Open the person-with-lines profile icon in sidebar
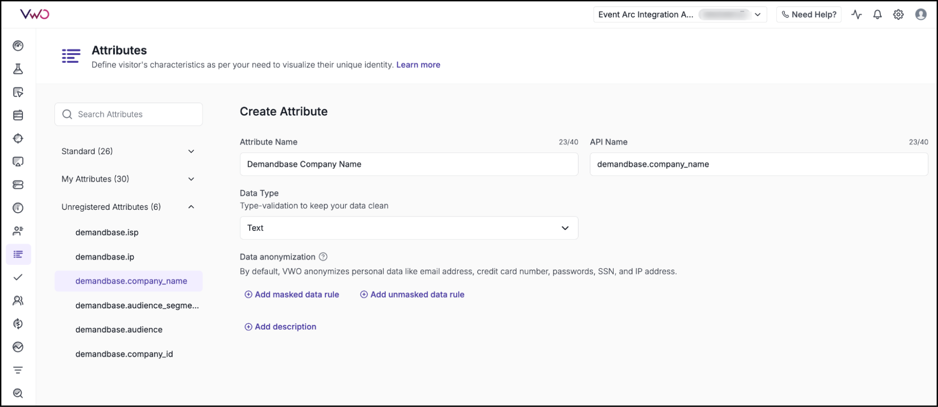This screenshot has width=938, height=407. coord(18,231)
